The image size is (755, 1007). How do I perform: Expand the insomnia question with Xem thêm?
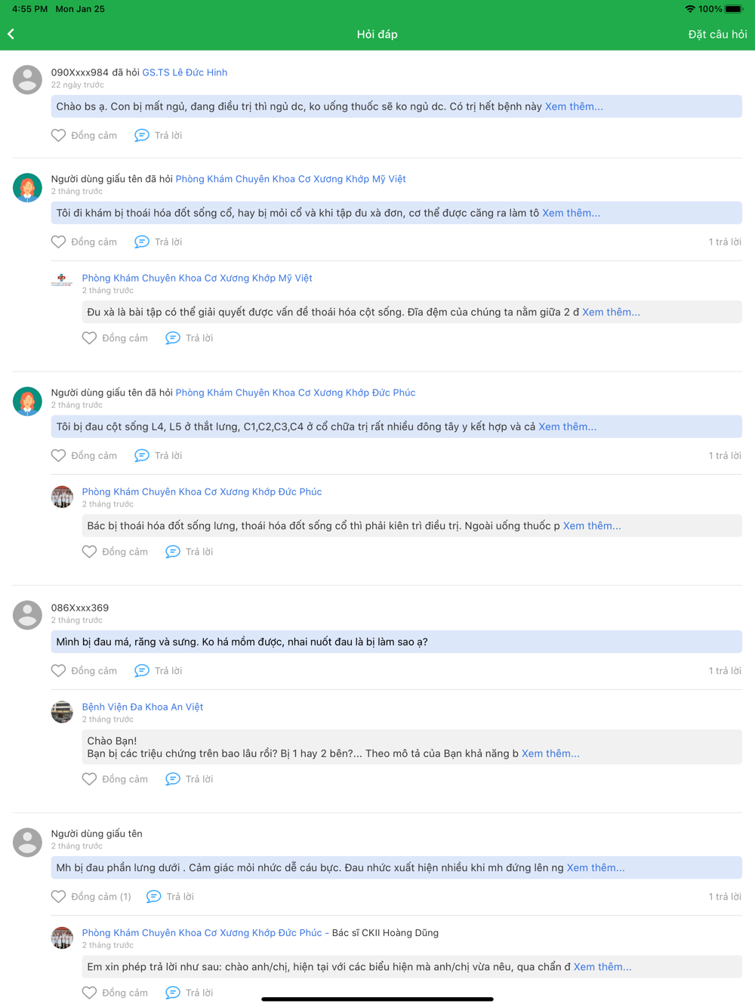pyautogui.click(x=573, y=106)
